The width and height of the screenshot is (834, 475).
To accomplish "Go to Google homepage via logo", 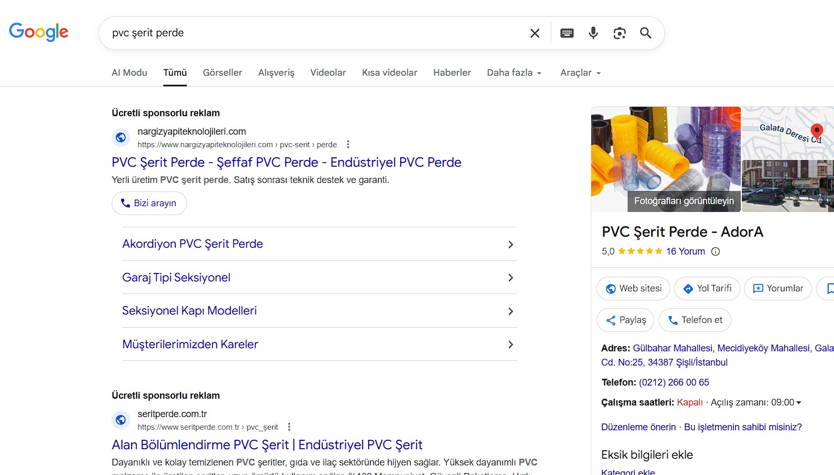I will 38,32.
